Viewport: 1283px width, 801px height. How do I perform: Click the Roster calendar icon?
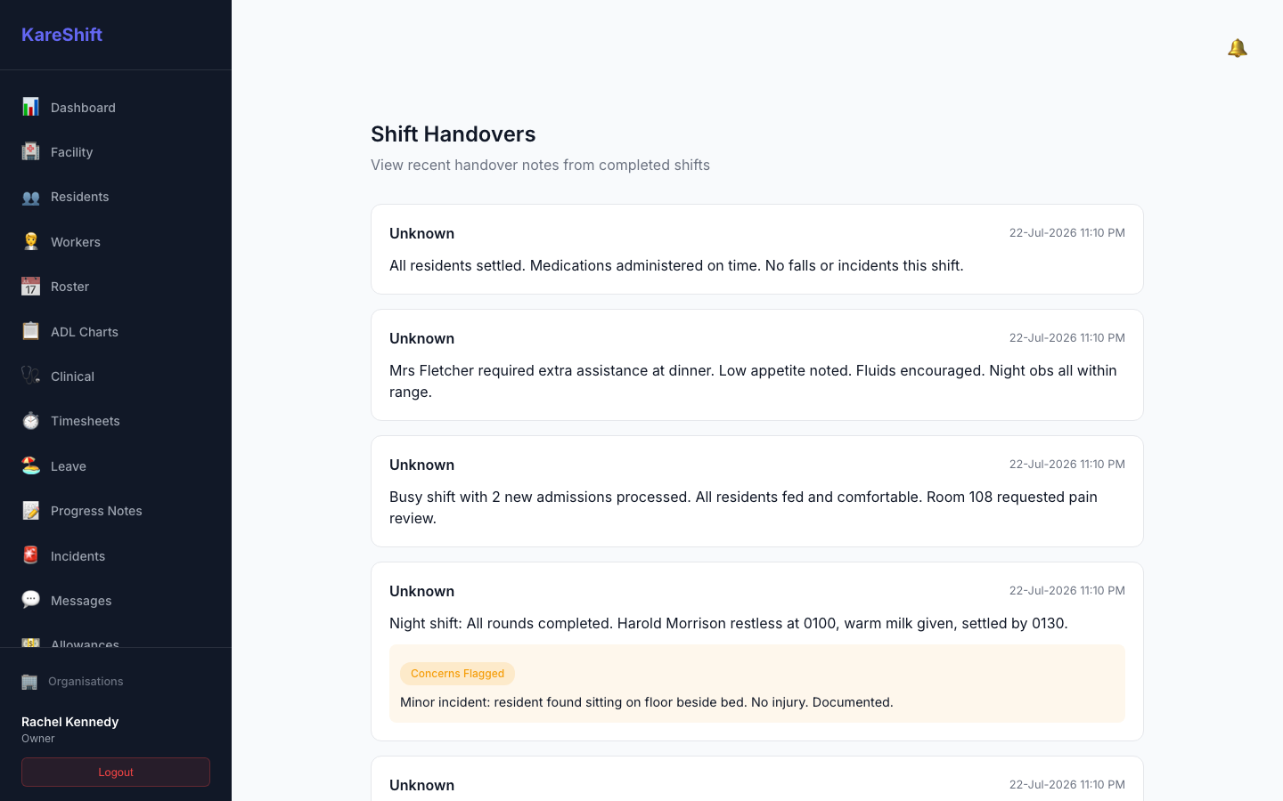tap(30, 287)
